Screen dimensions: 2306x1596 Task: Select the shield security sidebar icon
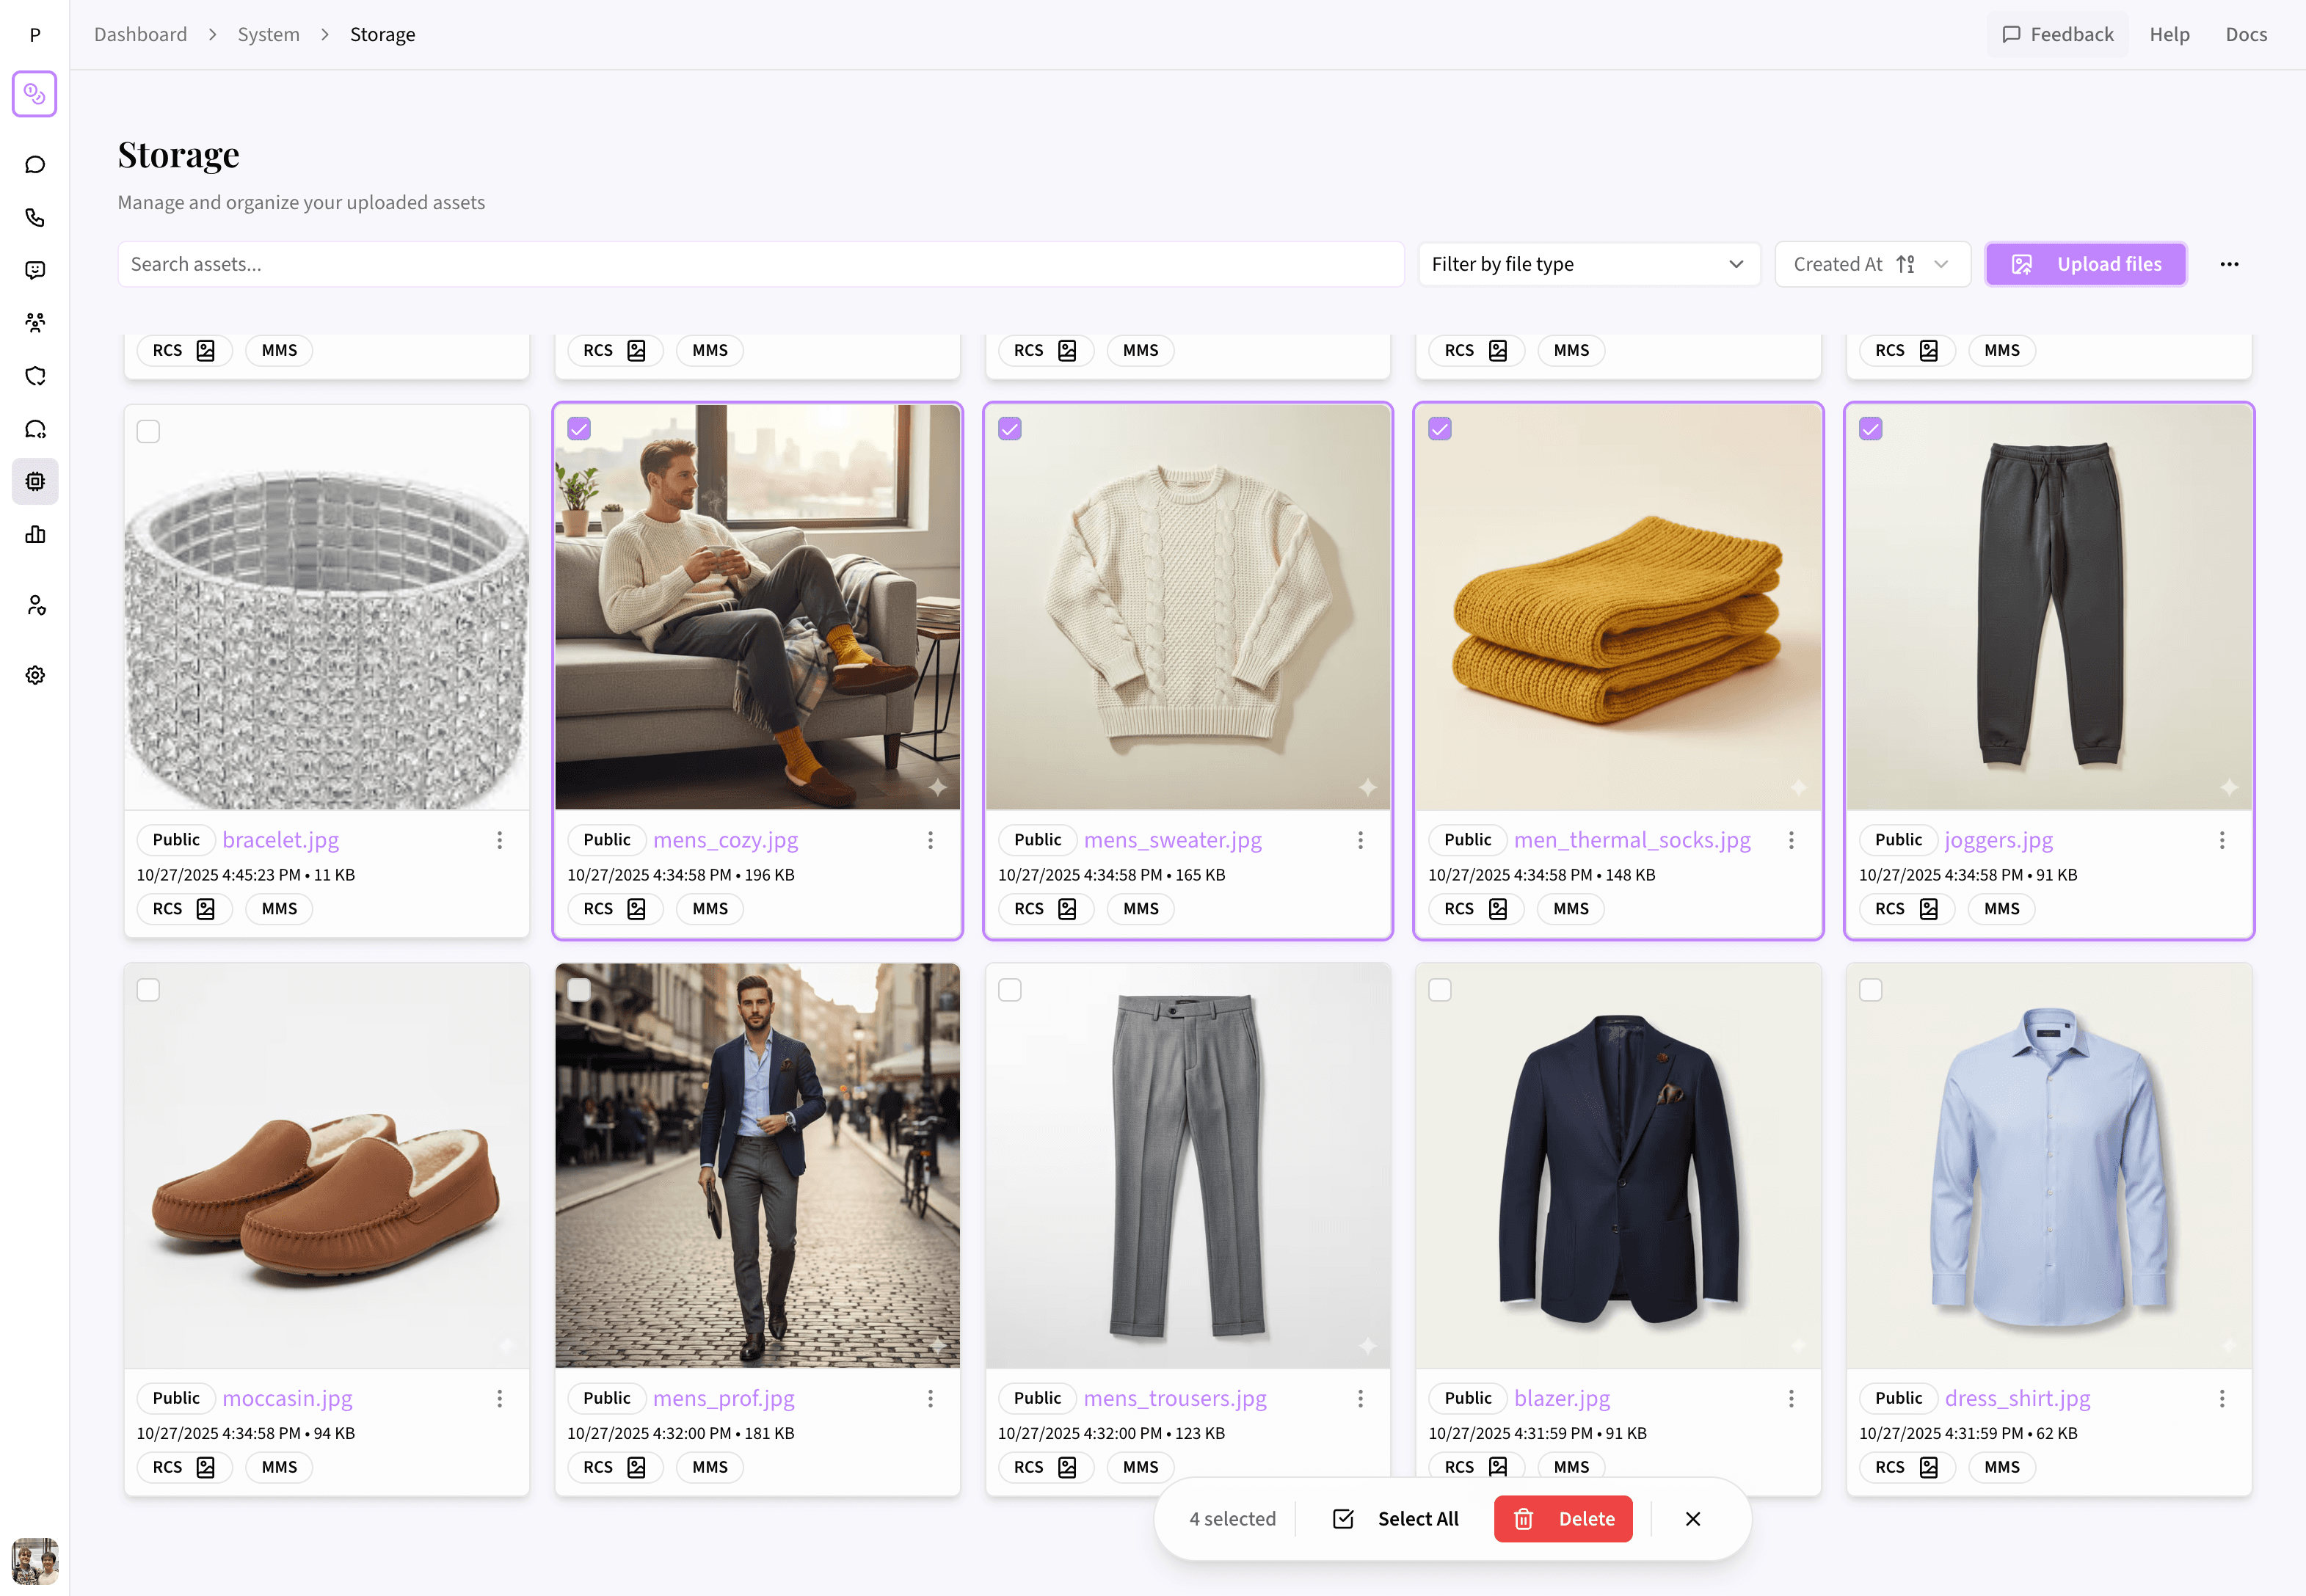35,376
